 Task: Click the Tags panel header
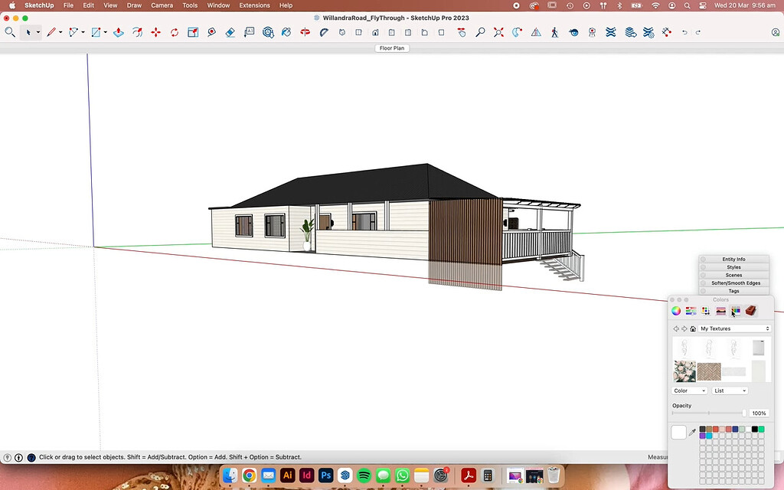733,291
